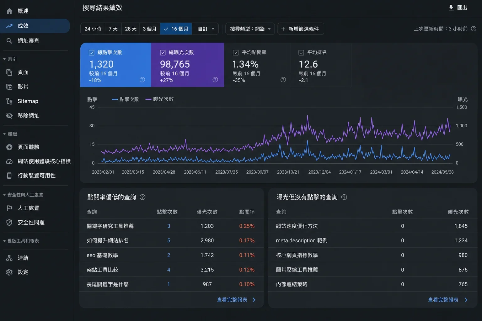This screenshot has height=321, width=482.
Task: Click the 點擊次數 blue legend line
Action: click(x=115, y=99)
